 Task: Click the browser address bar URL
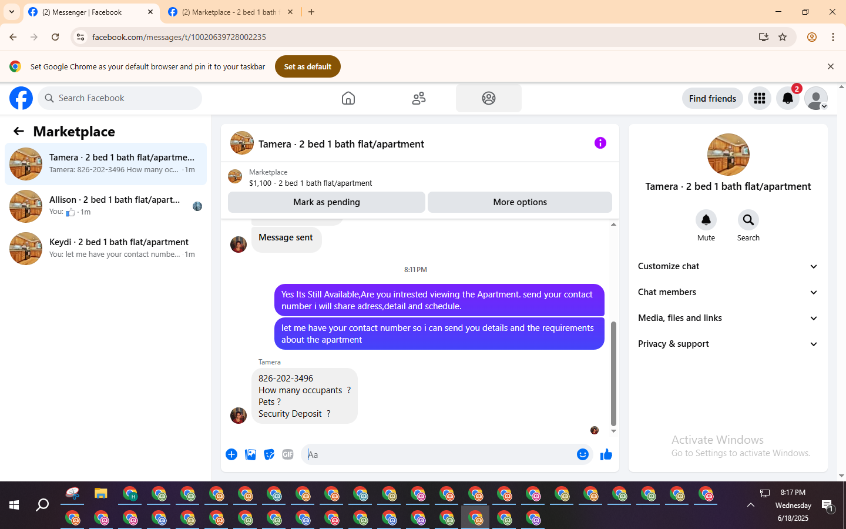coord(179,37)
